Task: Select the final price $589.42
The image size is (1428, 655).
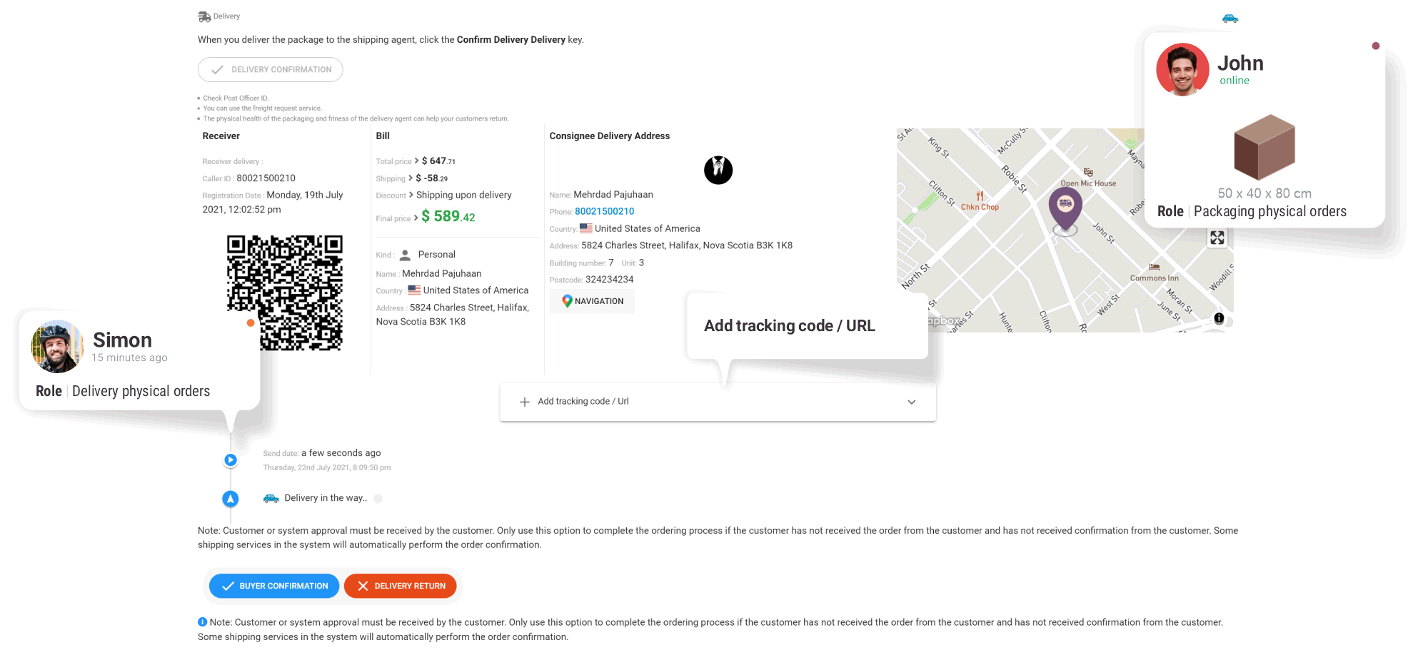Action: point(448,216)
